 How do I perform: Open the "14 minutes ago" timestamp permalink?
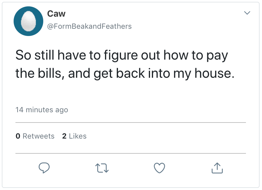point(42,110)
